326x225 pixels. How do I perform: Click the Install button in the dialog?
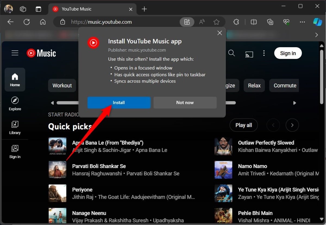(119, 103)
